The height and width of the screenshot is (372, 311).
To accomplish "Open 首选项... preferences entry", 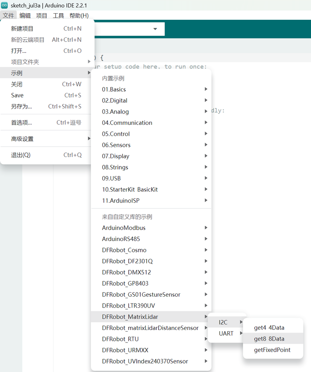I will coord(21,122).
